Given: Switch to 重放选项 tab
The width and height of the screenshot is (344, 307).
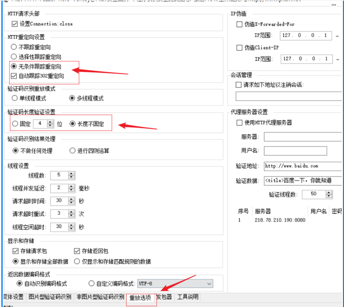Looking at the screenshot, I should pos(140,298).
